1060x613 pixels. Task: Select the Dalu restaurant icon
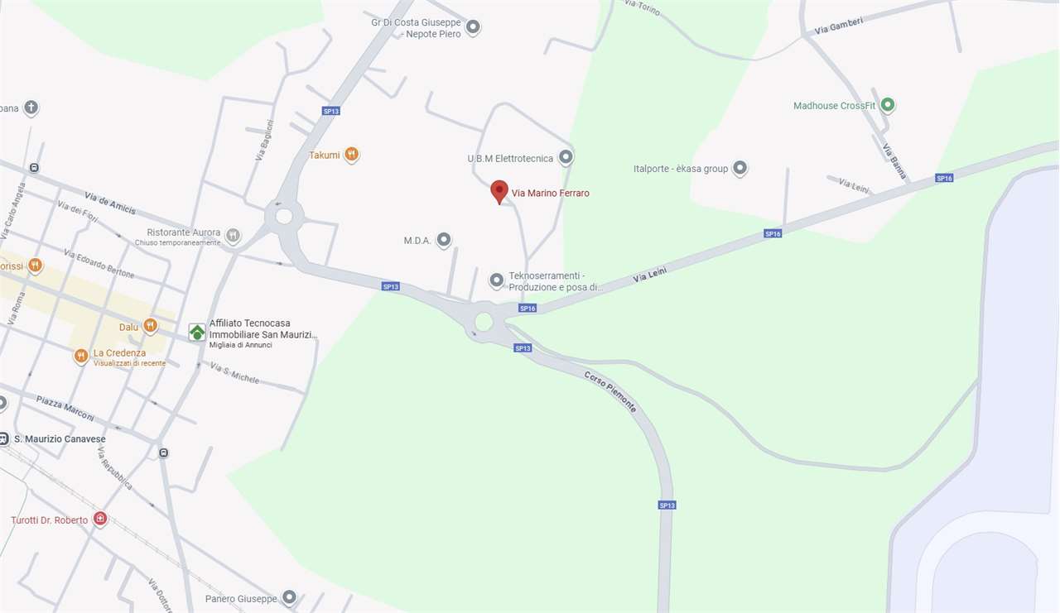pyautogui.click(x=150, y=326)
